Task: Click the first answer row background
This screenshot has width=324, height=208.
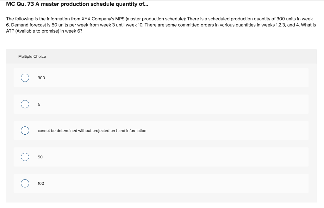Action: [190, 78]
